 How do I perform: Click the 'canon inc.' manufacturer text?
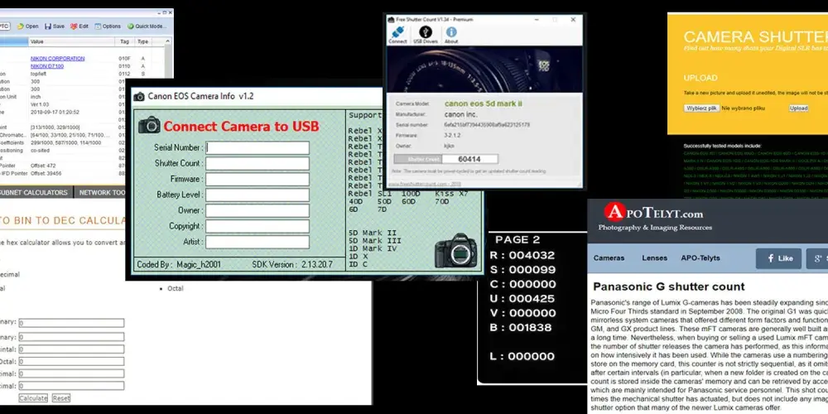(x=460, y=114)
